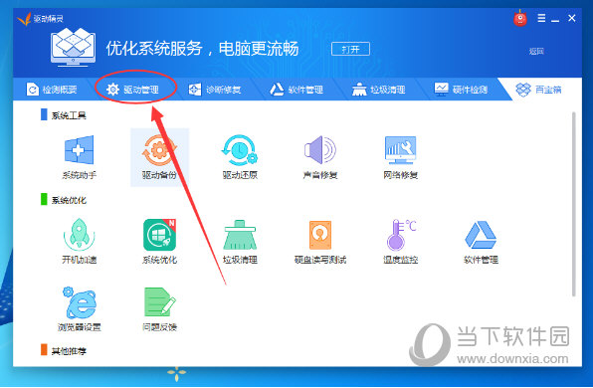Click the 优化系统服务，电脑更流畅 banner text
The image size is (593, 388).
coord(202,49)
